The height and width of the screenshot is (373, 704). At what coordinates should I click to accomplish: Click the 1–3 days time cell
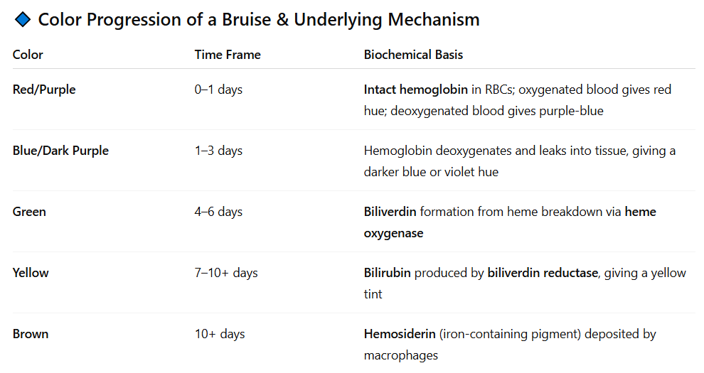tap(218, 151)
